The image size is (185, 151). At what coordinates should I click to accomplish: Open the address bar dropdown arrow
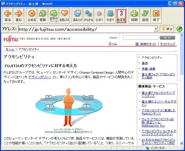click(x=156, y=29)
